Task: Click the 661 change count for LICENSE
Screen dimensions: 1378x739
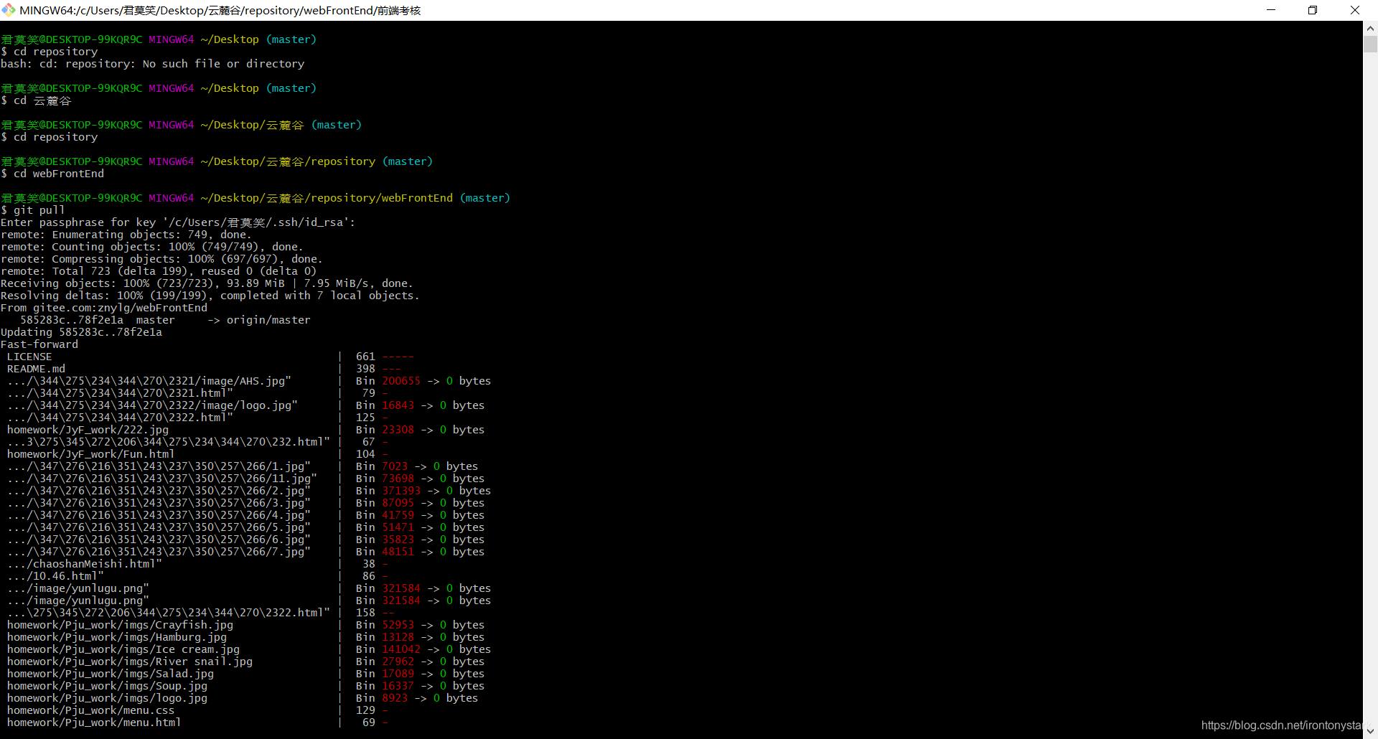Action: (366, 357)
